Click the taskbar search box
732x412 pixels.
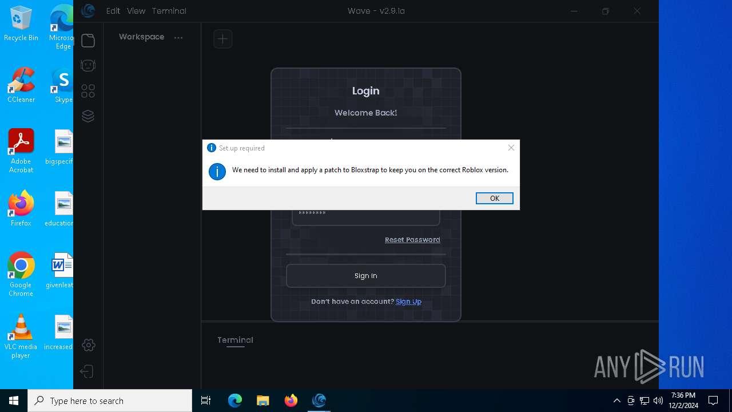110,401
